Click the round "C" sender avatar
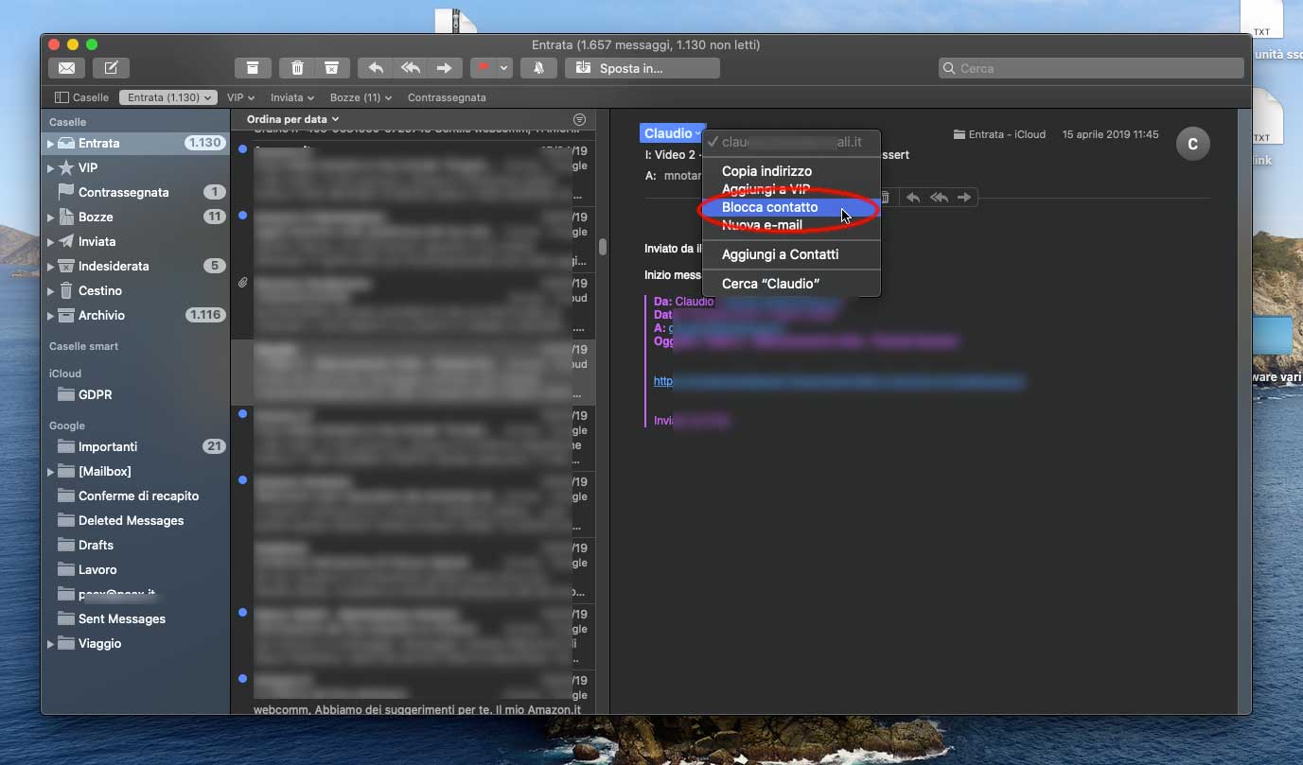Image resolution: width=1303 pixels, height=765 pixels. click(1192, 144)
